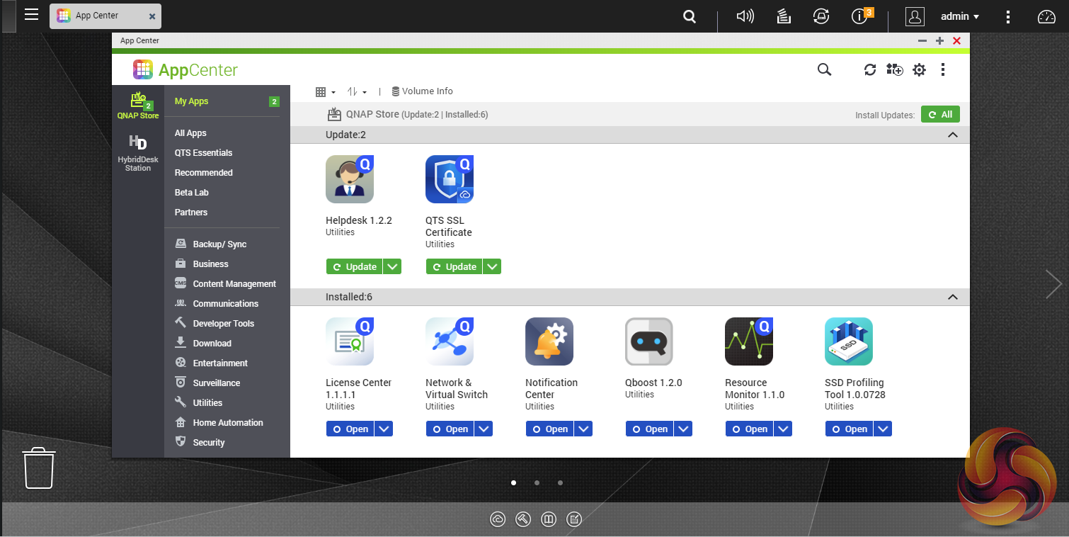The width and height of the screenshot is (1069, 537).
Task: Click the Network & Virtual Switch icon
Action: [450, 341]
